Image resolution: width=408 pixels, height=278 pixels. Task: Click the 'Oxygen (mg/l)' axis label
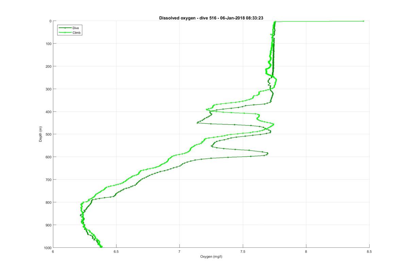pos(211,257)
